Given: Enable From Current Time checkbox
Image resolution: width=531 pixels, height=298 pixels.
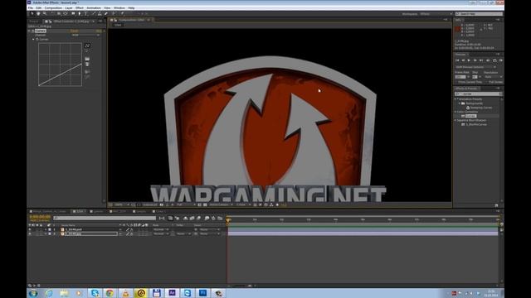Looking at the screenshot, I should 457,82.
